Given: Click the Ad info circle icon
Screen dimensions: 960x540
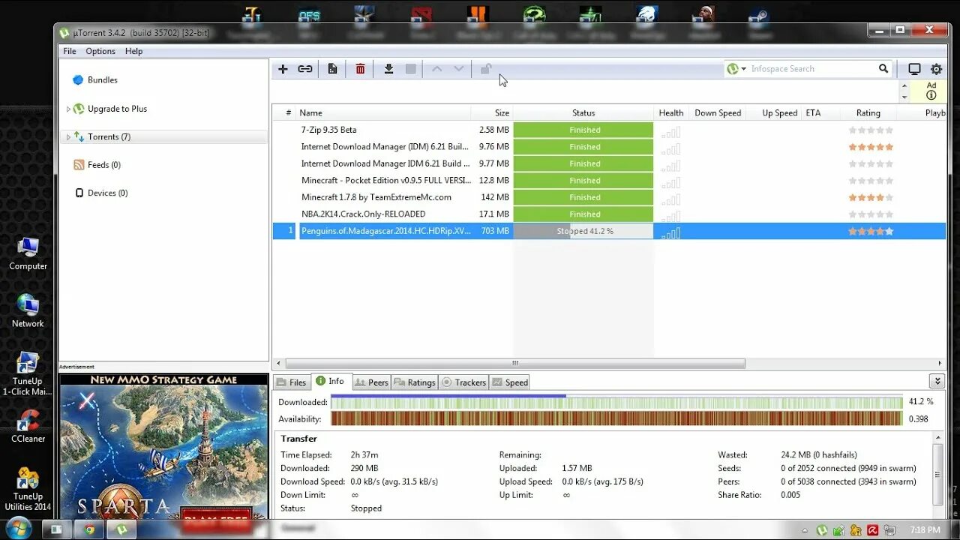Looking at the screenshot, I should pos(931,95).
